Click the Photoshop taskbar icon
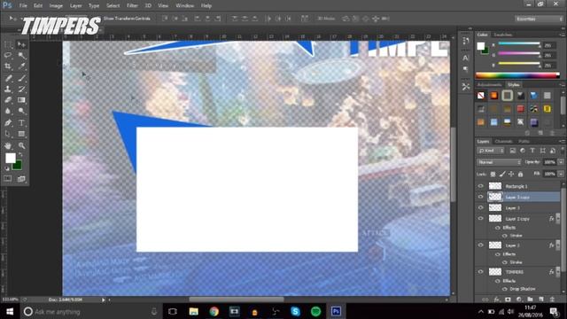 [336, 311]
